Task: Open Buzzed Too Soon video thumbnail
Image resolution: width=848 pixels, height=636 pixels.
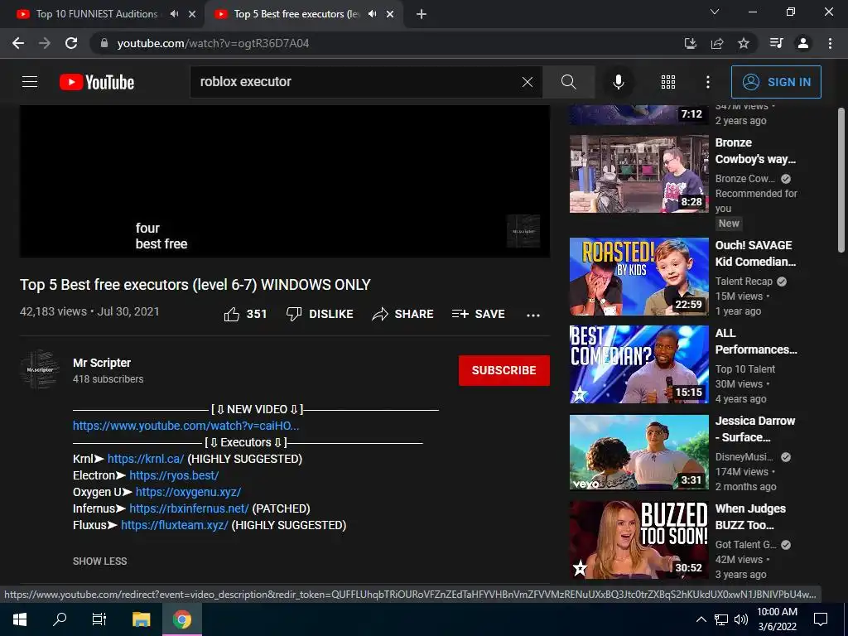Action: coord(638,540)
